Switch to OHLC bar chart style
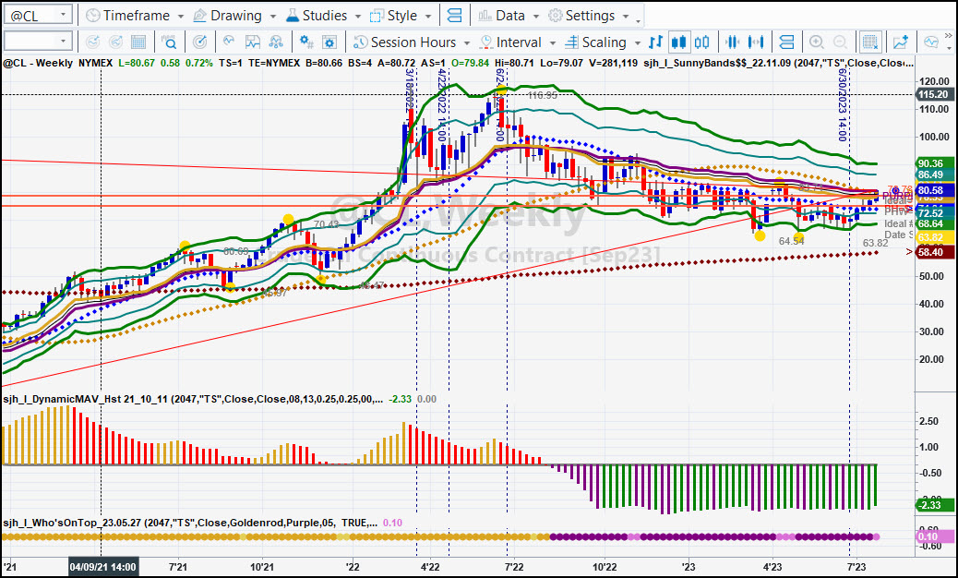 655,42
